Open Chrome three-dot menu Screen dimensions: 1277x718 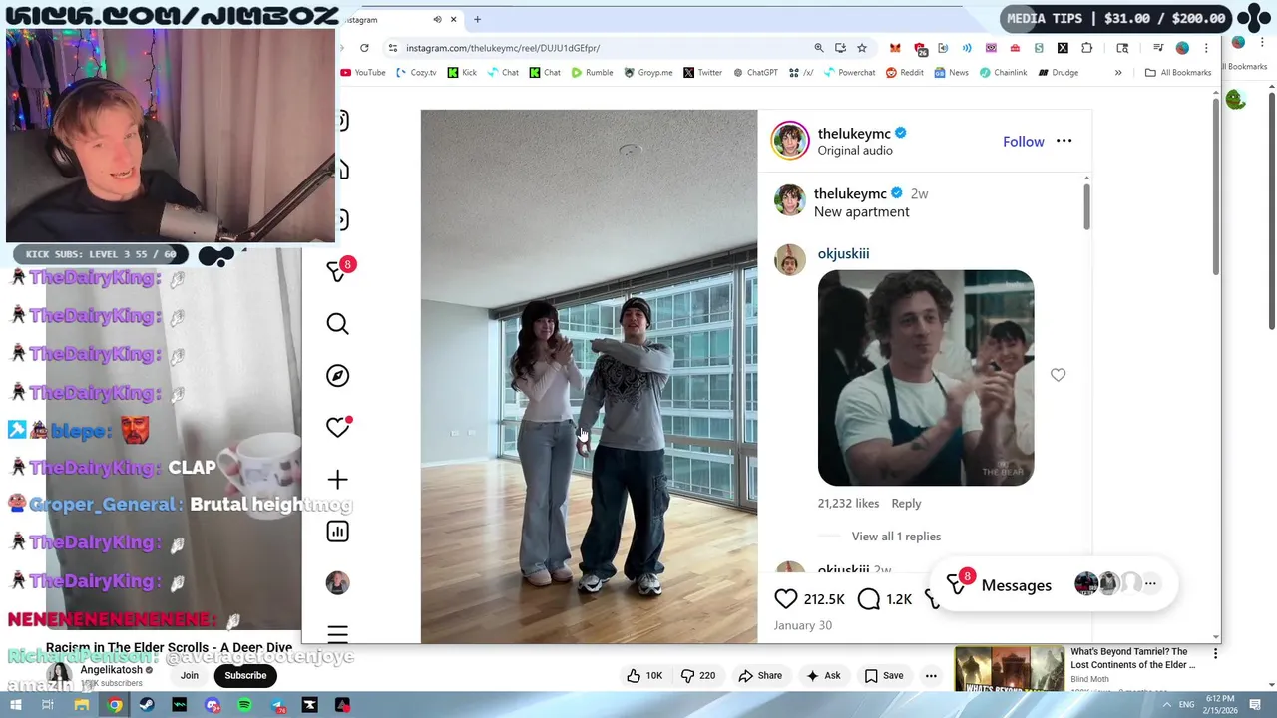1206,48
